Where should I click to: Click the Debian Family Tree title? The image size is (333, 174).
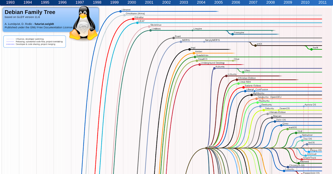pyautogui.click(x=30, y=12)
